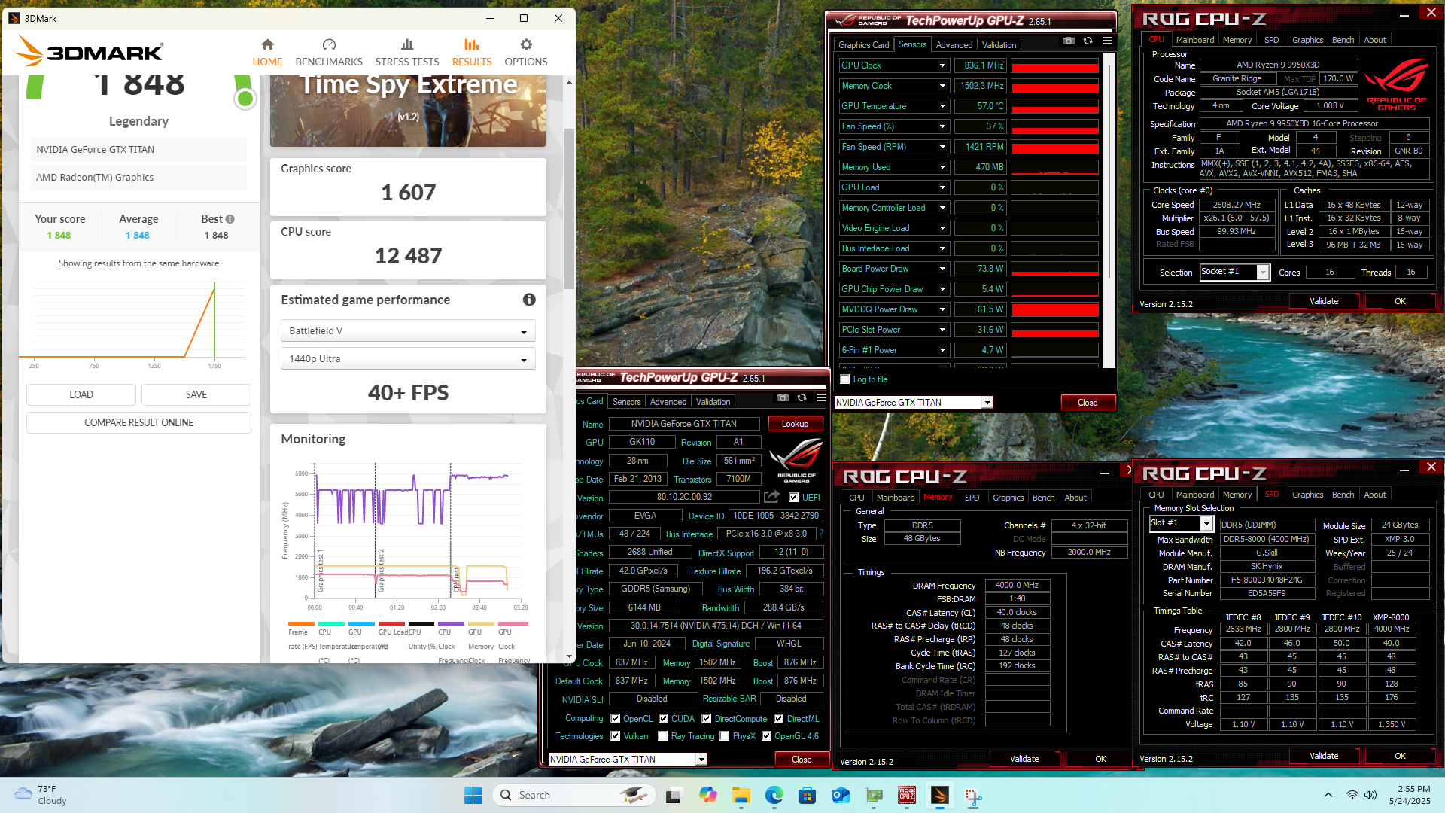Viewport: 1445px width, 813px height.
Task: Toggle OpenCL checkbox in GPU-Z
Action: tap(616, 719)
